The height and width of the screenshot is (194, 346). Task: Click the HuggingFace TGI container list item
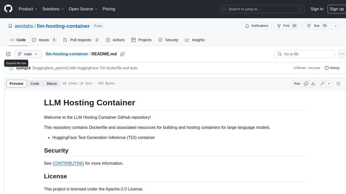(104, 137)
